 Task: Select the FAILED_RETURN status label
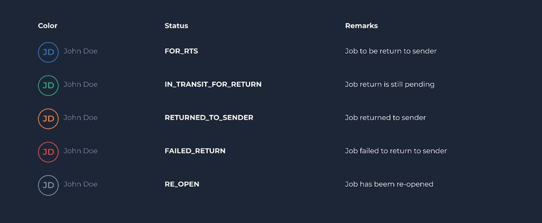pos(195,151)
